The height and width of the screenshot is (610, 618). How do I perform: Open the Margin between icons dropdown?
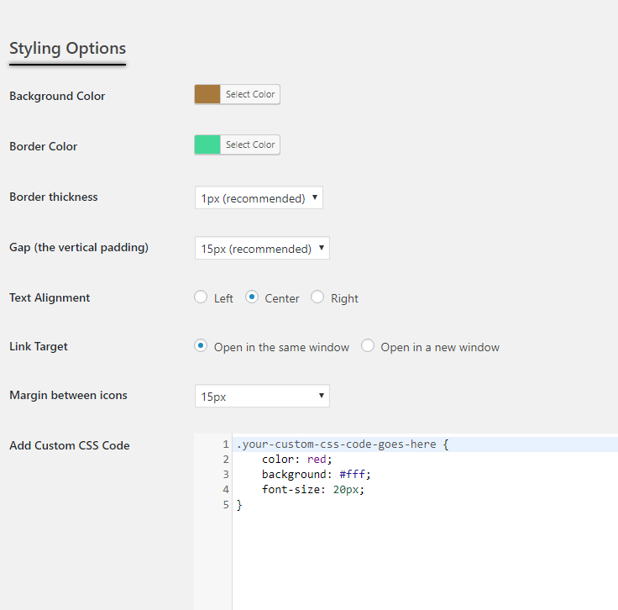pos(262,396)
